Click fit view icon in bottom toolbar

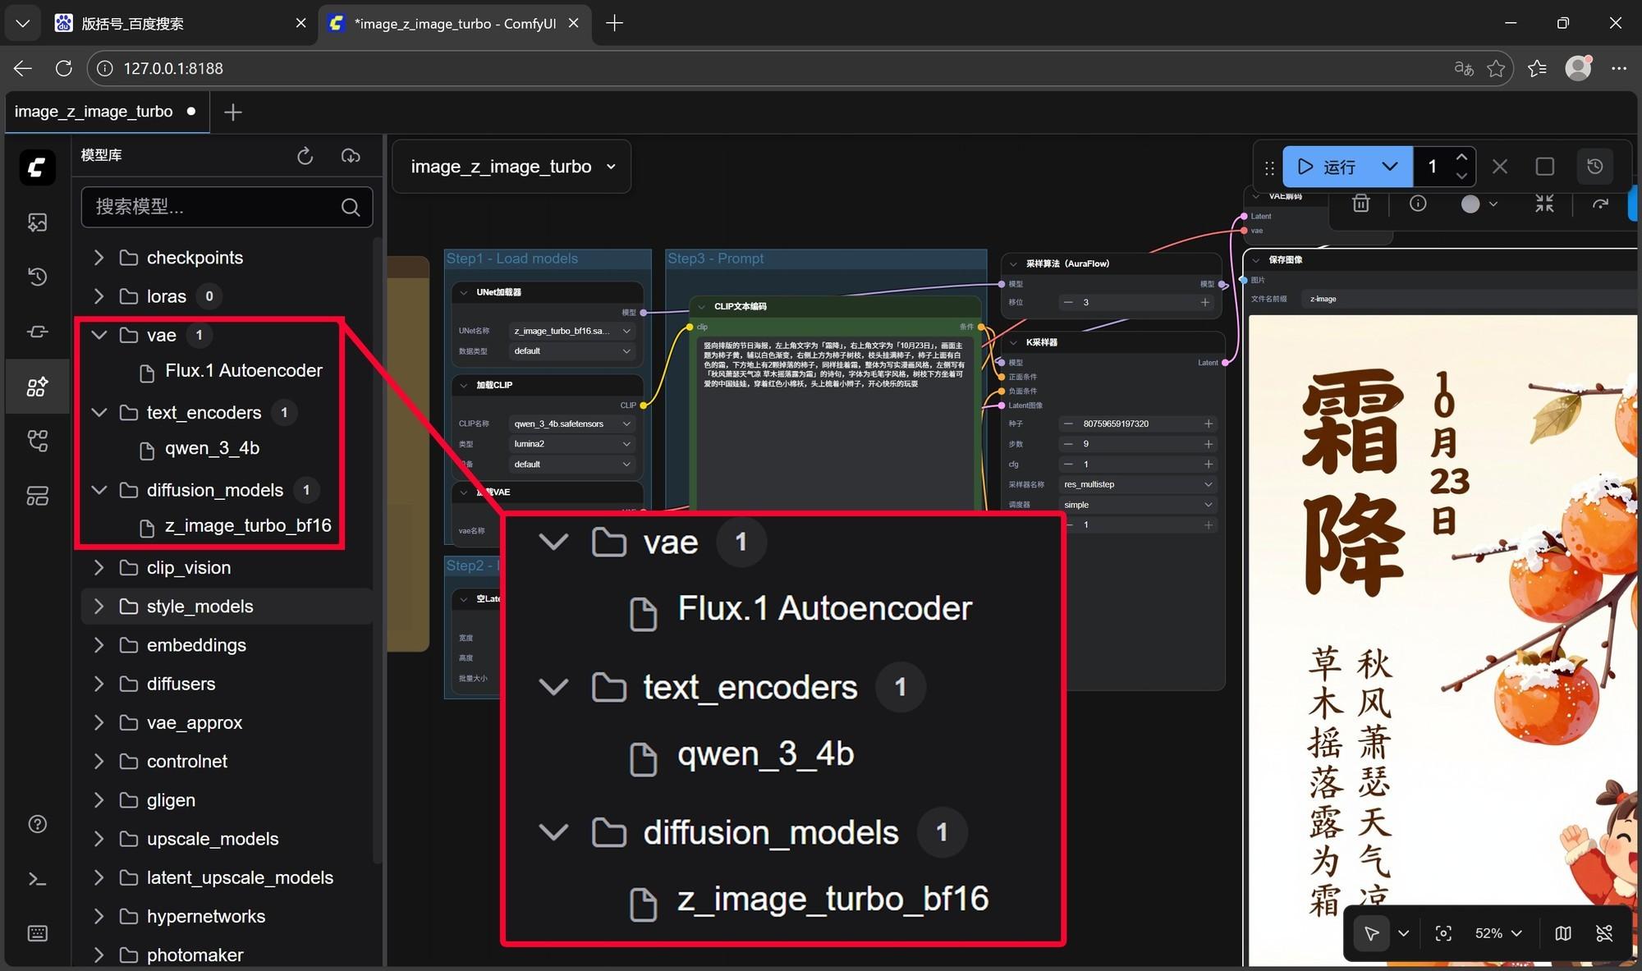pyautogui.click(x=1443, y=933)
